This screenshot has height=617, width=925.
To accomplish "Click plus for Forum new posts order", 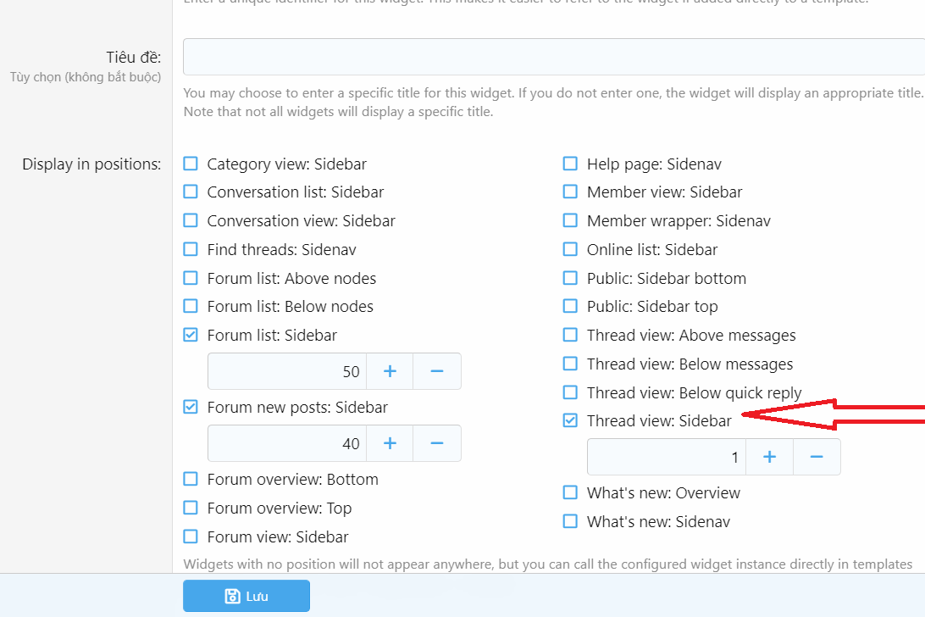I will [390, 443].
